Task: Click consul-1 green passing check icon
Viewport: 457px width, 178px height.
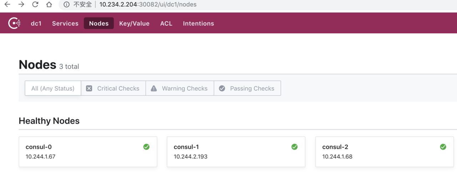Action: (295, 147)
